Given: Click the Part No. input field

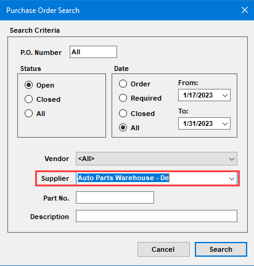Looking at the screenshot, I should (115, 197).
